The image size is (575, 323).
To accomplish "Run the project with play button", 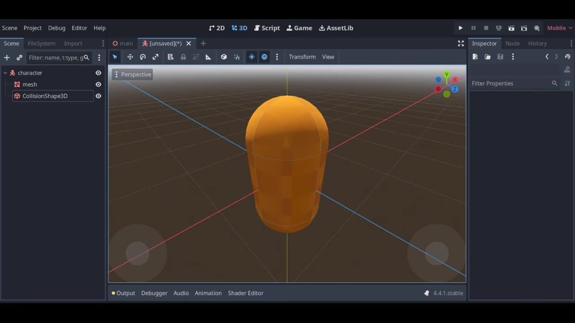I will click(460, 28).
